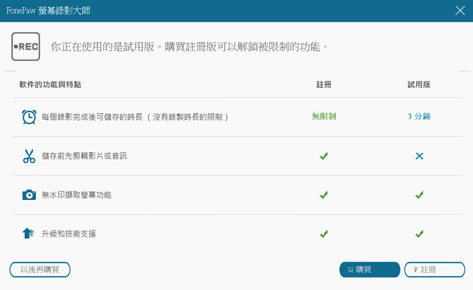473x290 pixels.
Task: Click the 每個錄影完成後可儲存的時長 row text
Action: tap(135, 117)
